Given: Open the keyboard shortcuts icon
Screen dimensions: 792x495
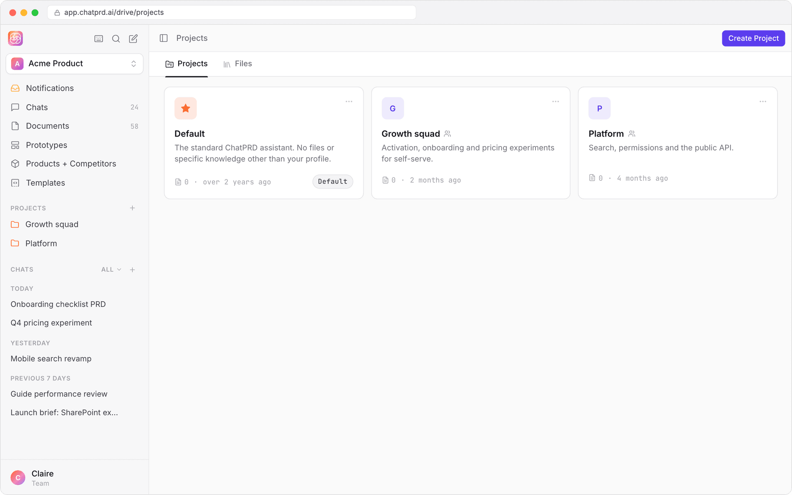Looking at the screenshot, I should coord(99,39).
